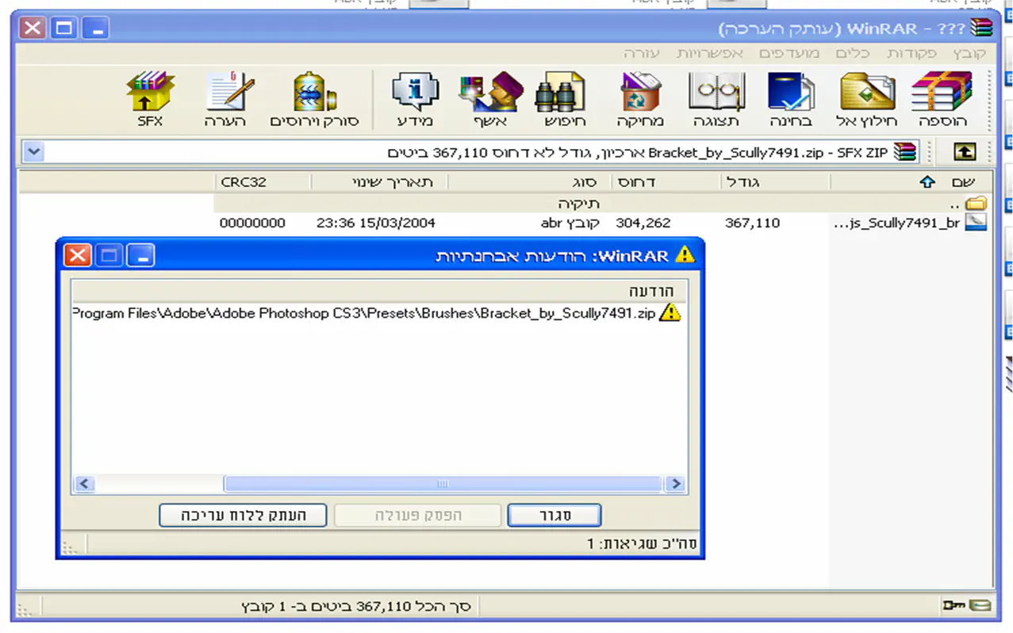Open the אפשרויות (Options) menu

point(709,53)
